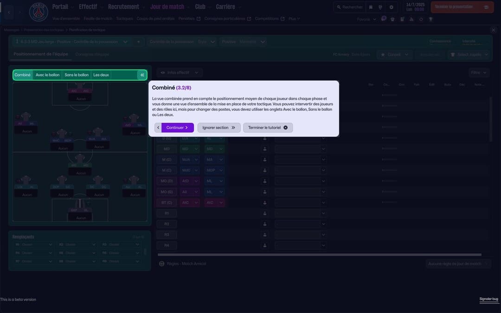Viewport: 501px width, 313px height.
Task: Collapse the pitch view with double-chevron icon
Action: (142, 75)
